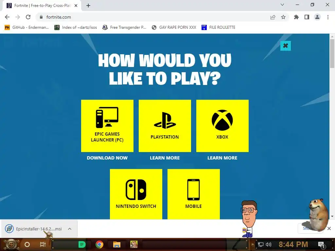Select the Nintendo Switch tile
Image resolution: width=335 pixels, height=251 pixels.
(136, 194)
